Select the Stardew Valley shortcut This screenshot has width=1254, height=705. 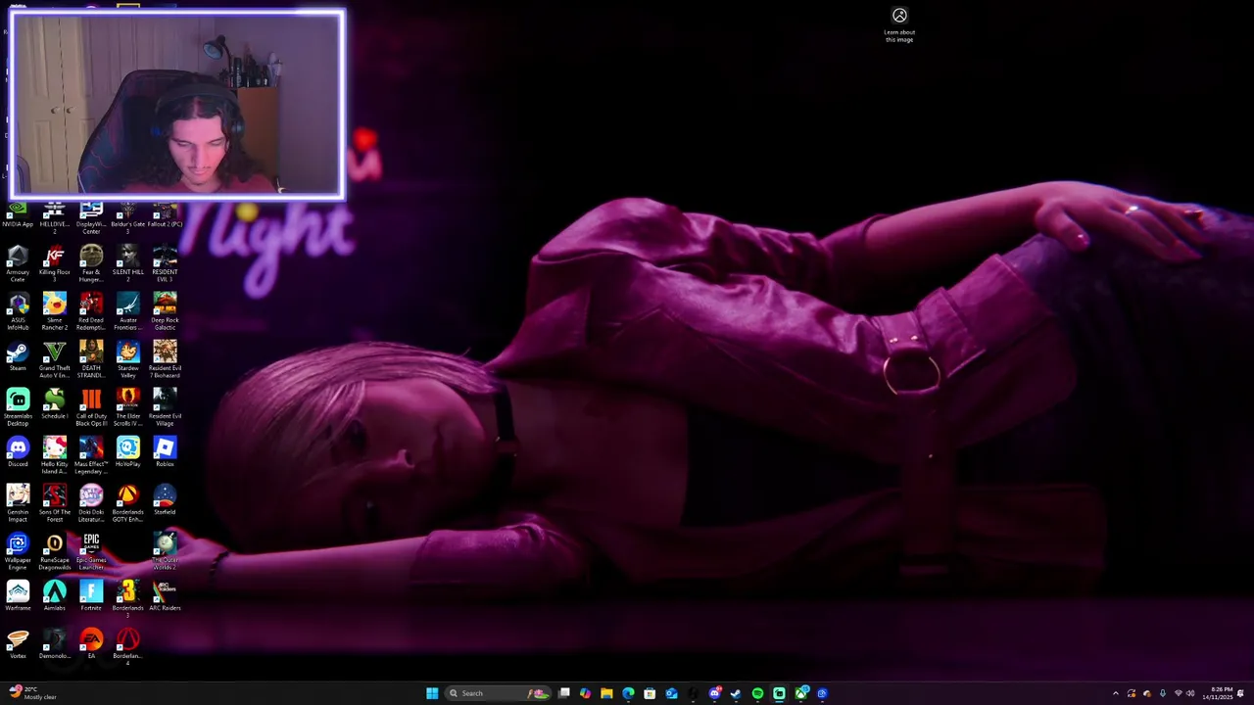click(127, 359)
